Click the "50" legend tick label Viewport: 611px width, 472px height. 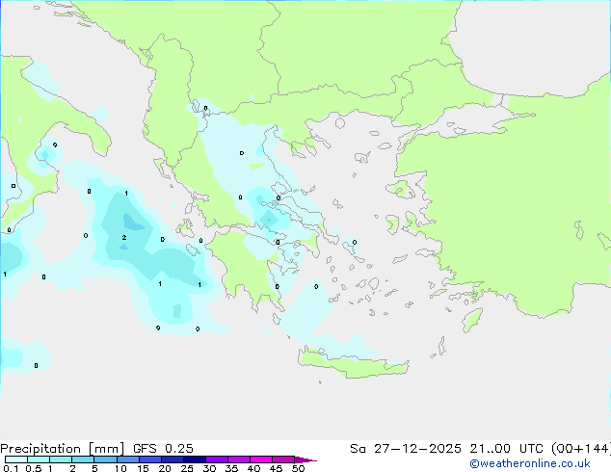point(298,468)
